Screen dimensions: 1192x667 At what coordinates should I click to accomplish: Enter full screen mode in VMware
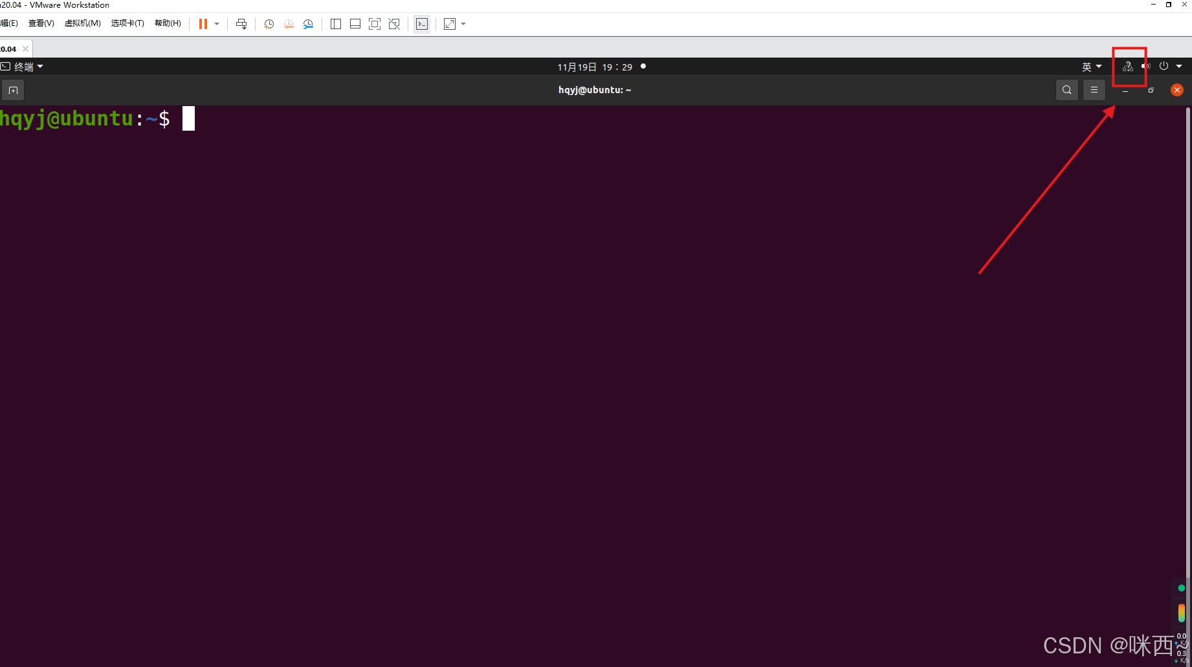click(x=375, y=24)
